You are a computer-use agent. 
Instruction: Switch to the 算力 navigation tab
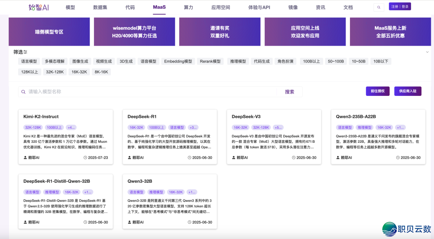[188, 7]
